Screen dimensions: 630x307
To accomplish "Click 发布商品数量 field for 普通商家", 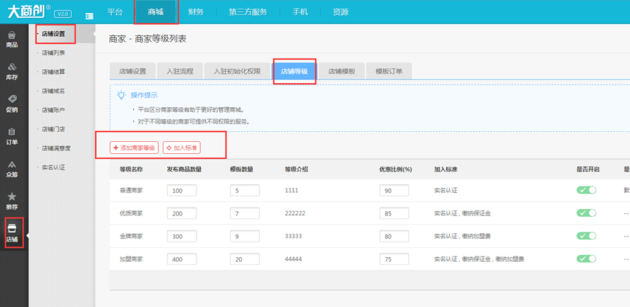I will tap(182, 190).
